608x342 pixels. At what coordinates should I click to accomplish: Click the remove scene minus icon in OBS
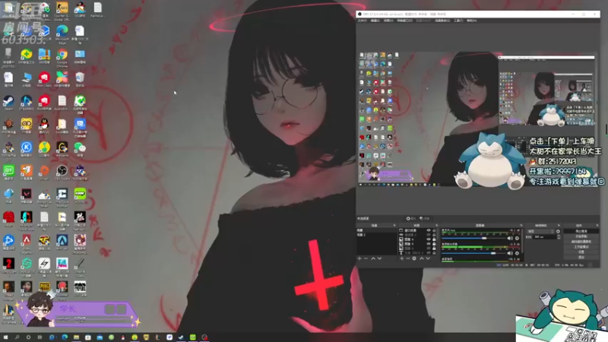(x=366, y=258)
